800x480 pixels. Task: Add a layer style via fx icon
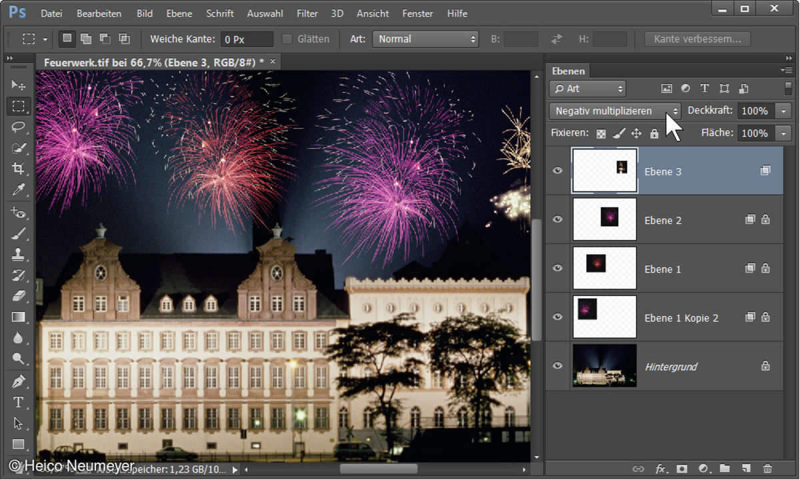pyautogui.click(x=661, y=469)
